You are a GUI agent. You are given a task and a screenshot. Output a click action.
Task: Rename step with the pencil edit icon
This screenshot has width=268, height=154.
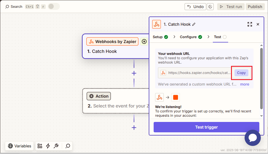(194, 24)
